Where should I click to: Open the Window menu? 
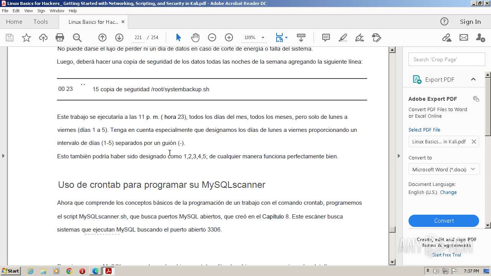coord(57,11)
